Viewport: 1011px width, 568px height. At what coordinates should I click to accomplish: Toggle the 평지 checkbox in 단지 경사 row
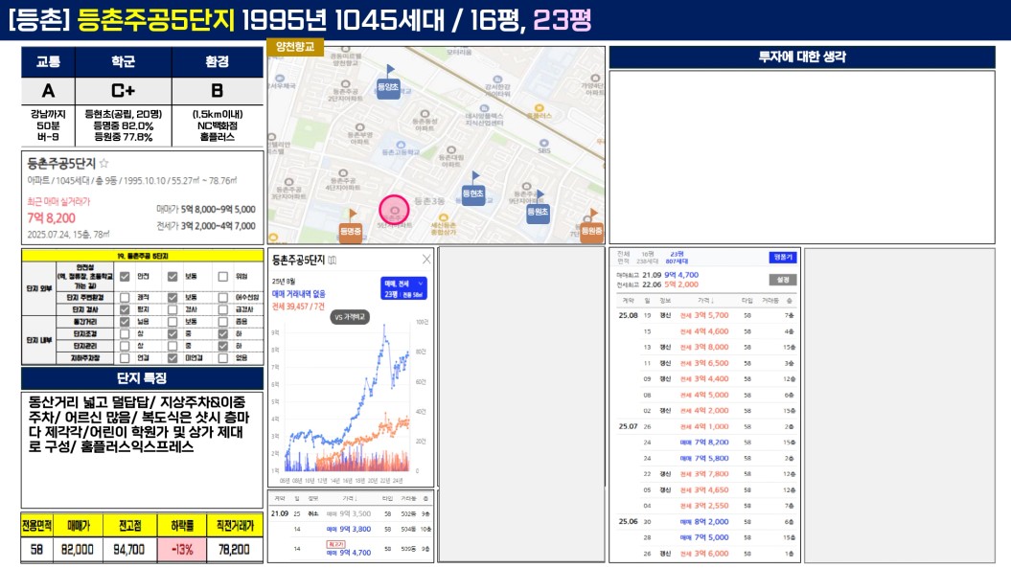pyautogui.click(x=125, y=309)
